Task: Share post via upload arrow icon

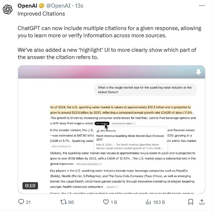Action: tap(202, 202)
